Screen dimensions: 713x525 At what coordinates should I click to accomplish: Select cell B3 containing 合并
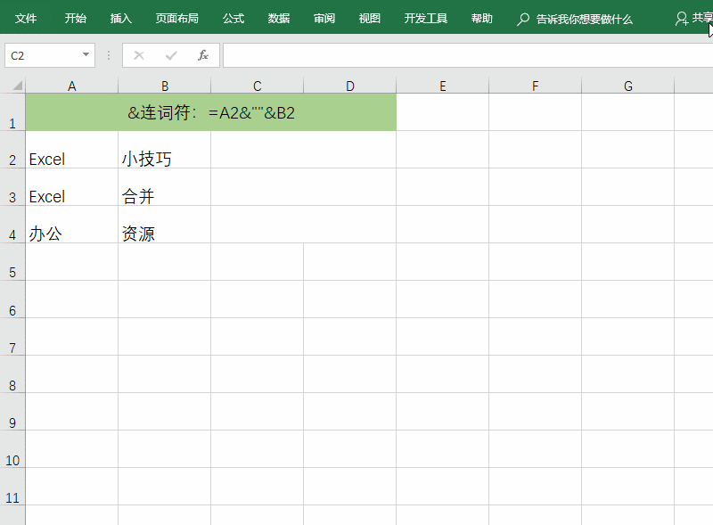click(165, 187)
